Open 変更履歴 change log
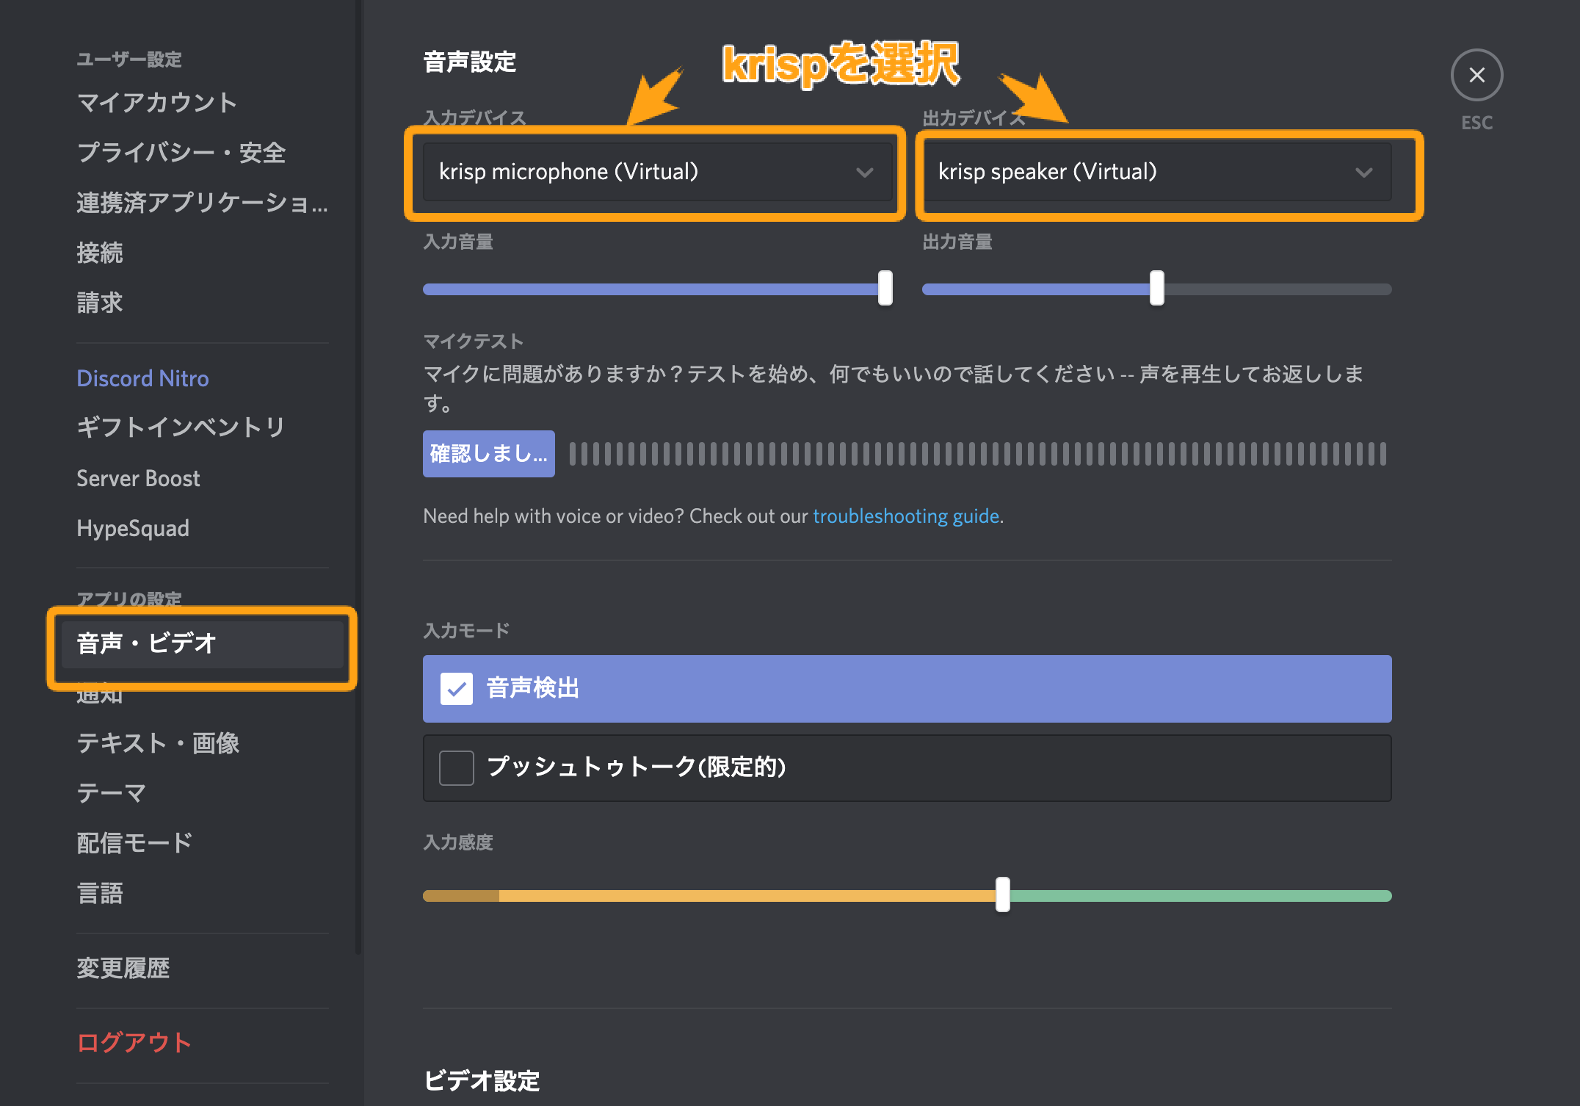 pyautogui.click(x=123, y=968)
